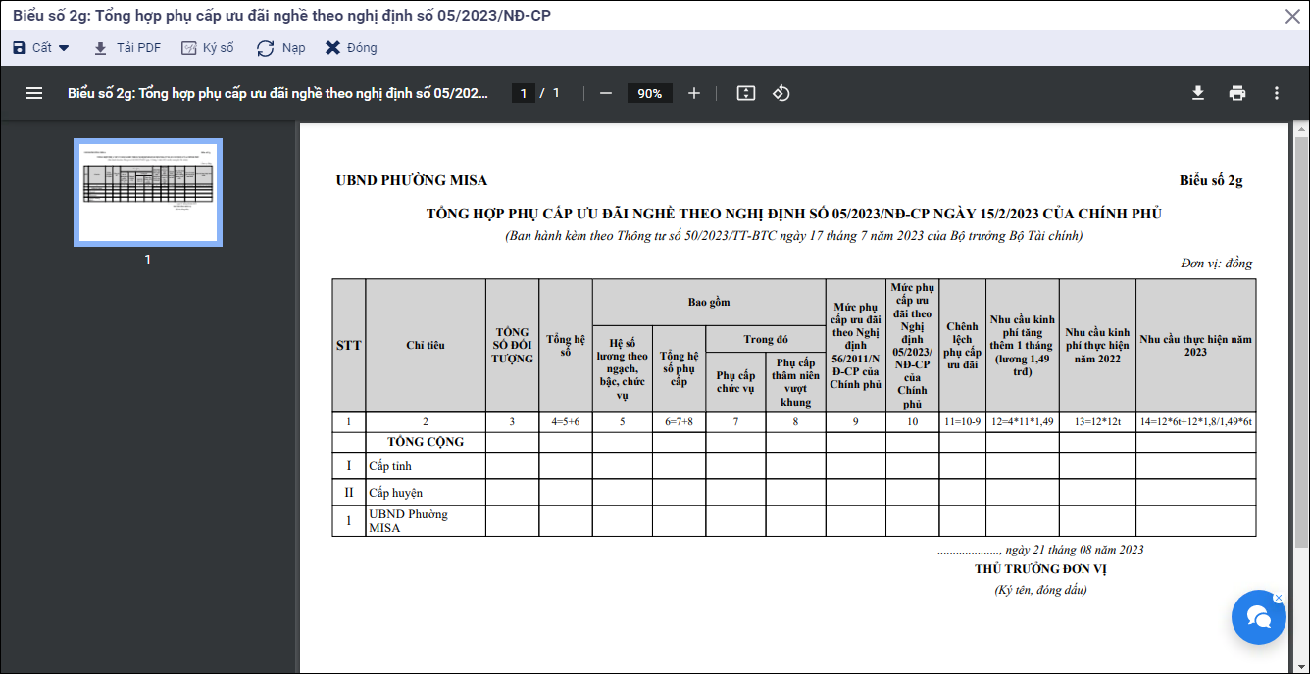Click 'Nhu cầu thực hiện năm 2023' header
This screenshot has height=674, width=1310.
(1196, 345)
